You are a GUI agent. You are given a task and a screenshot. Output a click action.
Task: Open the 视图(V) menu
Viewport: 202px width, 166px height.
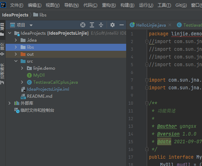[53, 5]
